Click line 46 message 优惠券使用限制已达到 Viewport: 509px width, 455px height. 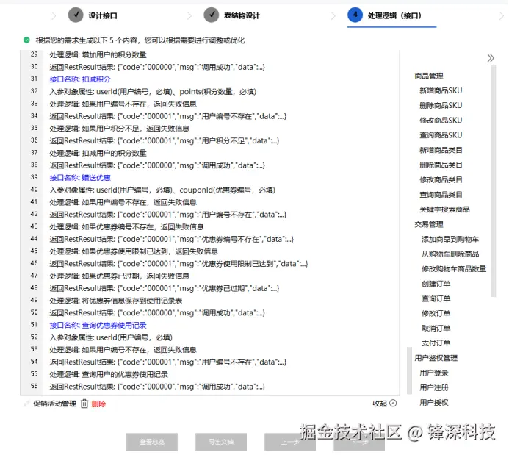coord(178,264)
